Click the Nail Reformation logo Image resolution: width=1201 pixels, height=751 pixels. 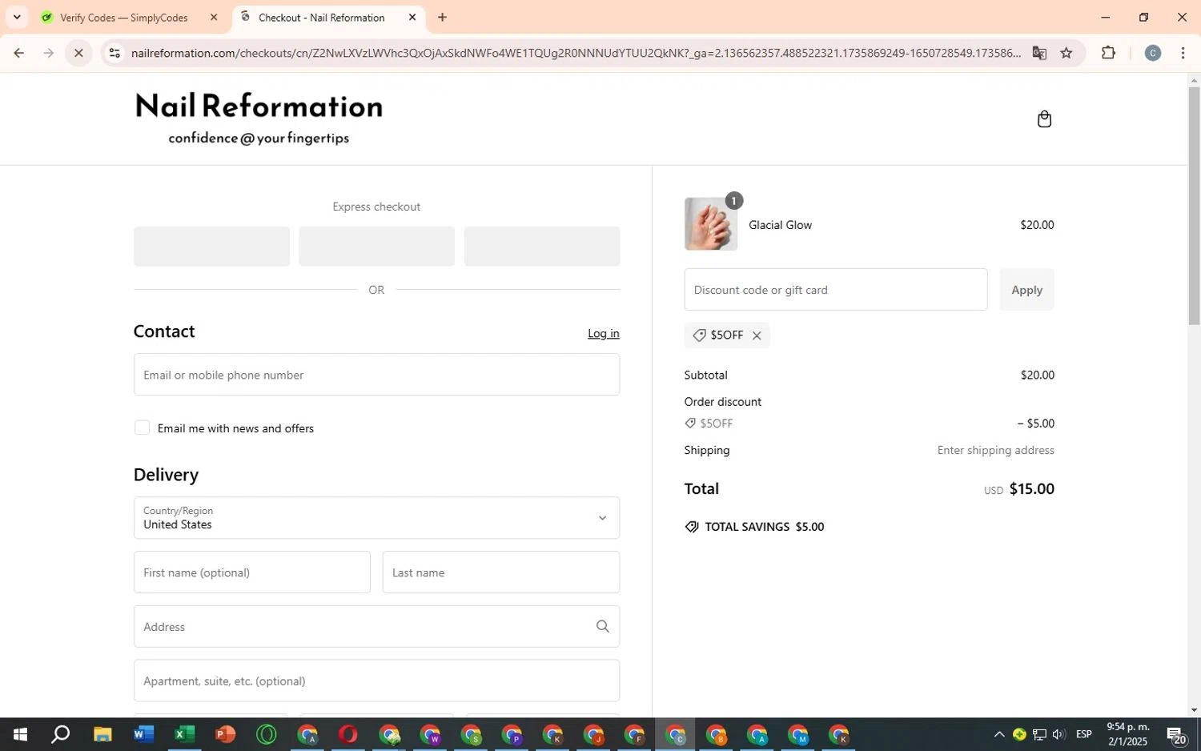tap(259, 118)
